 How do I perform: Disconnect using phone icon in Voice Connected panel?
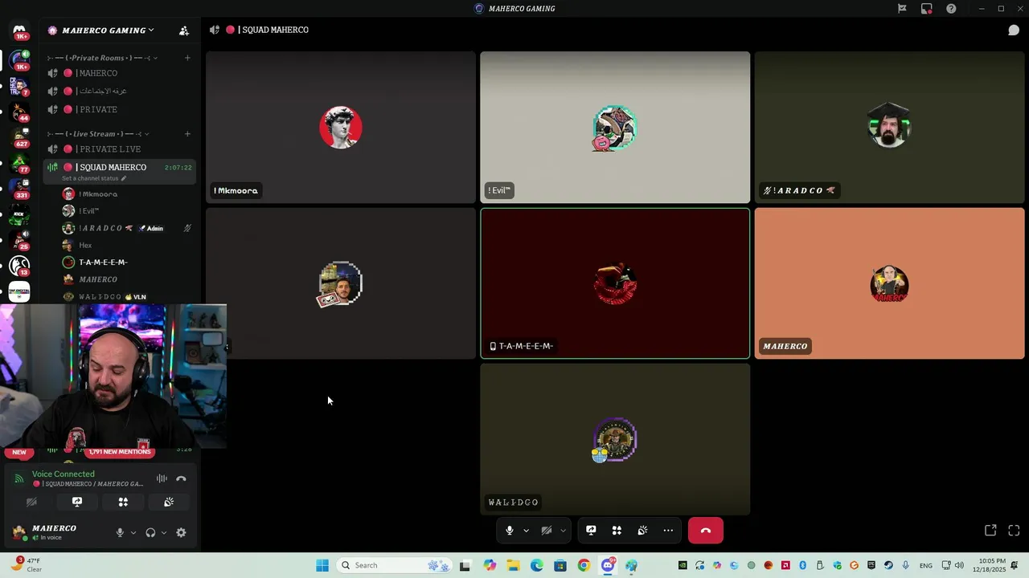[181, 478]
